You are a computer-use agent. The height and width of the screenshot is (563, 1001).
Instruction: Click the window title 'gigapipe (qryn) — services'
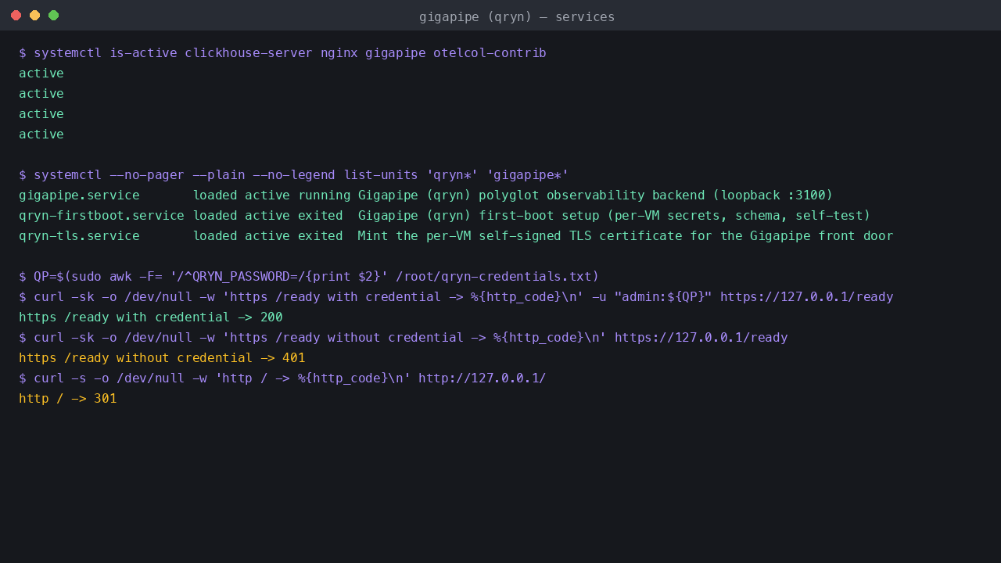coord(517,16)
